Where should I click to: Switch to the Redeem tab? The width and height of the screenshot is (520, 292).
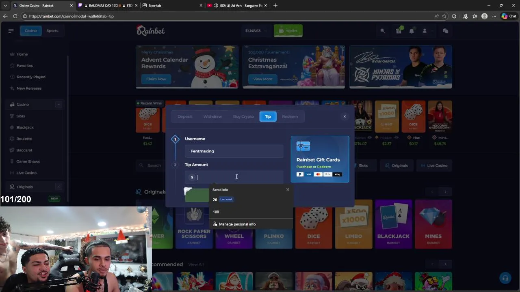pyautogui.click(x=290, y=116)
